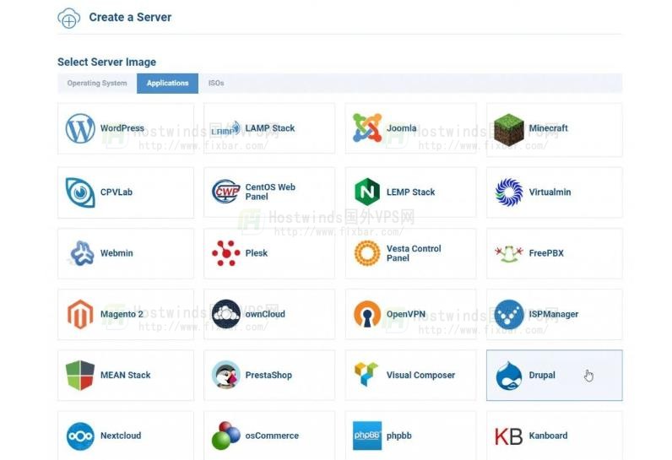Select the Applications tab
Viewport: 672px width, 460px height.
(x=167, y=83)
